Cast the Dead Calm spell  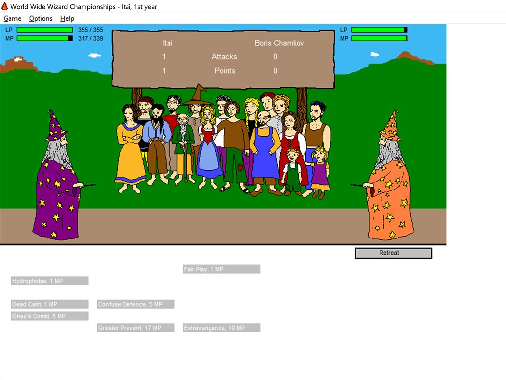(x=50, y=304)
